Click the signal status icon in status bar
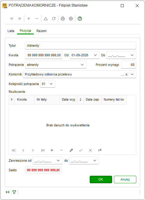Viewport: 145px width, 200px height. 8,192
